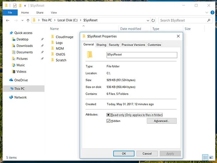Image resolution: width=217 pixels, height=163 pixels.
Task: Click the Up one level arrow
Action: pyautogui.click(x=28, y=21)
